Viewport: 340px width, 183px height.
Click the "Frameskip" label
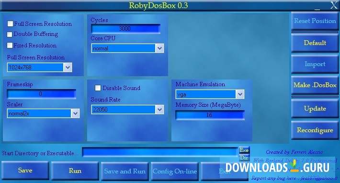[x=20, y=84]
